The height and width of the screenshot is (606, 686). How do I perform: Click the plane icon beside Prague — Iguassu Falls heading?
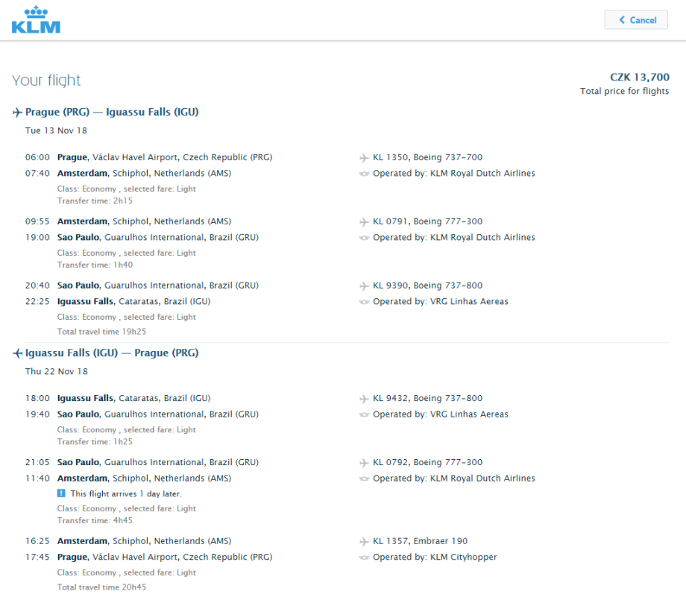click(x=17, y=113)
